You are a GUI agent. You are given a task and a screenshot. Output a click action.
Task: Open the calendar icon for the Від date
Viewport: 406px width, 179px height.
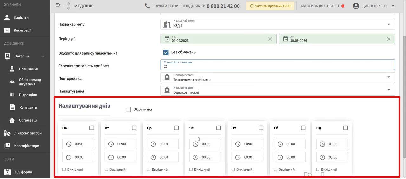167,39
